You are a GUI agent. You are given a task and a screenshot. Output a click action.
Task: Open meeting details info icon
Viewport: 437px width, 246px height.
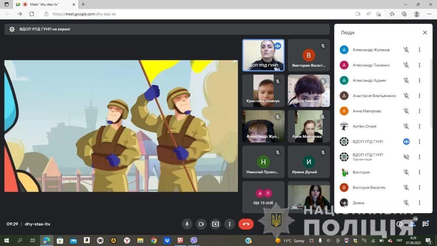399,224
